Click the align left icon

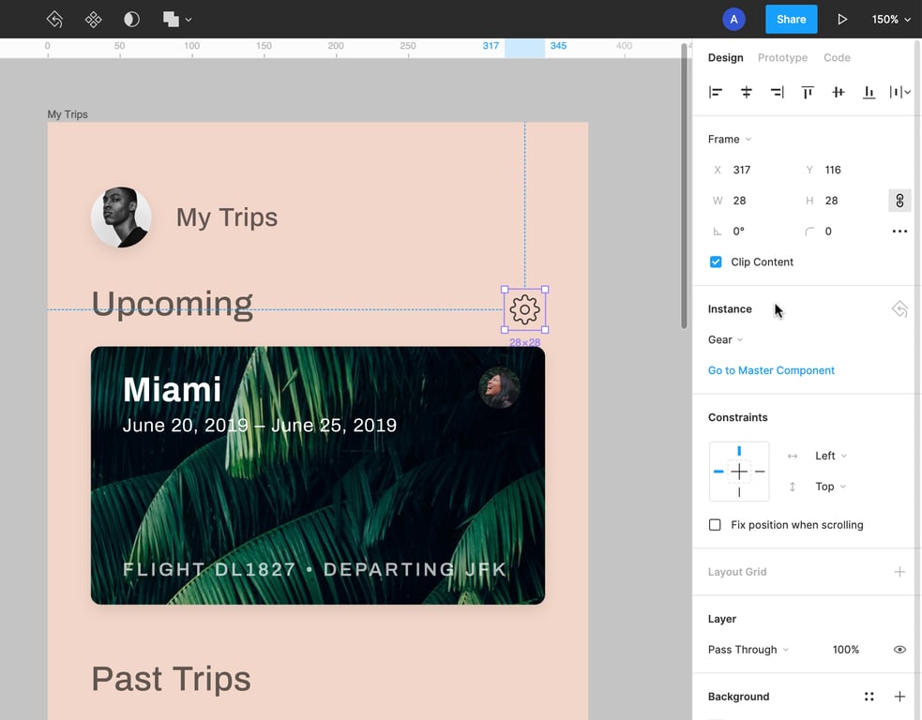[716, 92]
